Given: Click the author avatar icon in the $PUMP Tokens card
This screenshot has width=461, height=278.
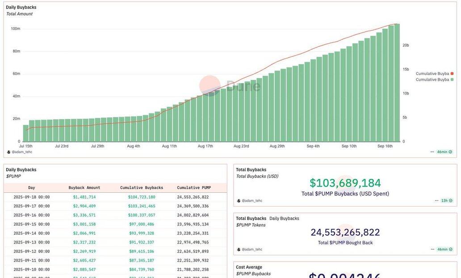Looking at the screenshot, I should [239, 249].
